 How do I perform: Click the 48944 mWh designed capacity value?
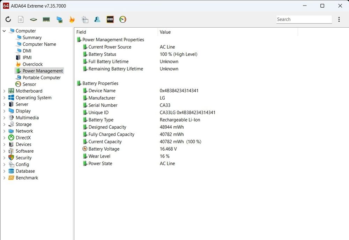click(172, 127)
